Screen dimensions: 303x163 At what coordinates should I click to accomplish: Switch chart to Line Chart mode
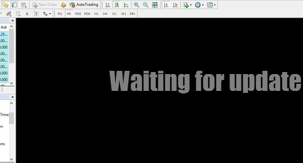126,5
